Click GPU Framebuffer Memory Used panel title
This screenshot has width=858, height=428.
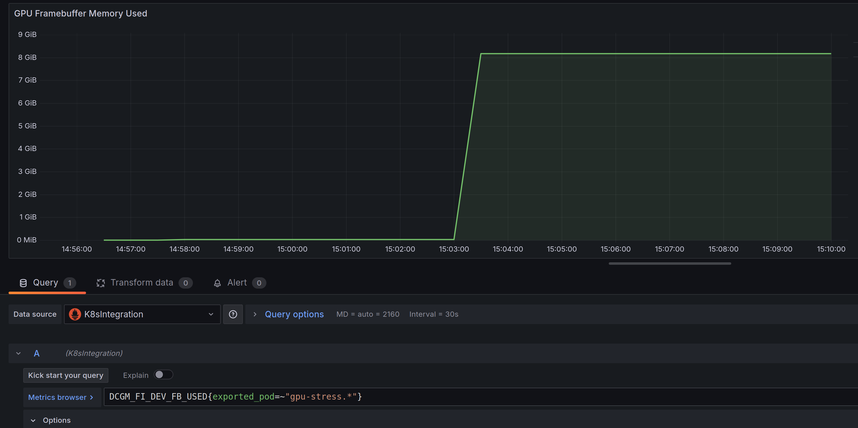[x=81, y=13]
